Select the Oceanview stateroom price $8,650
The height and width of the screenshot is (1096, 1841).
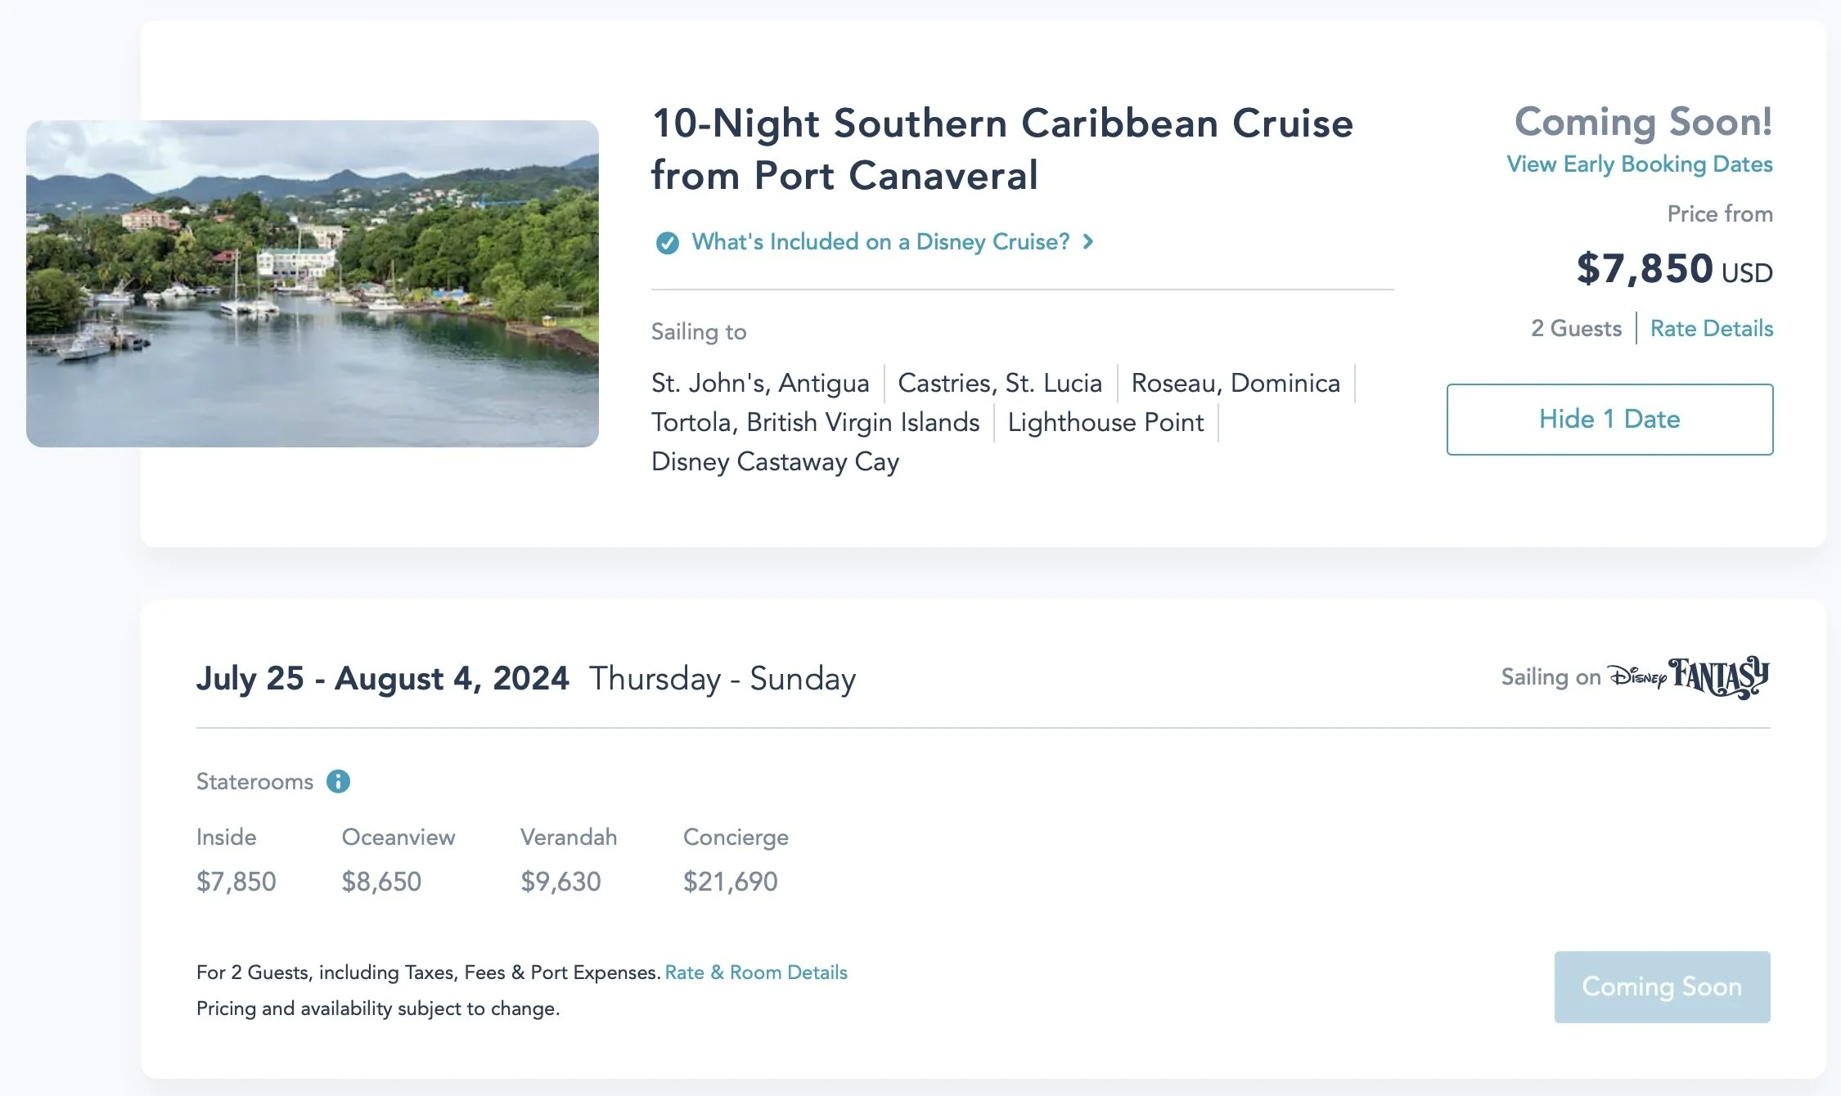tap(381, 882)
